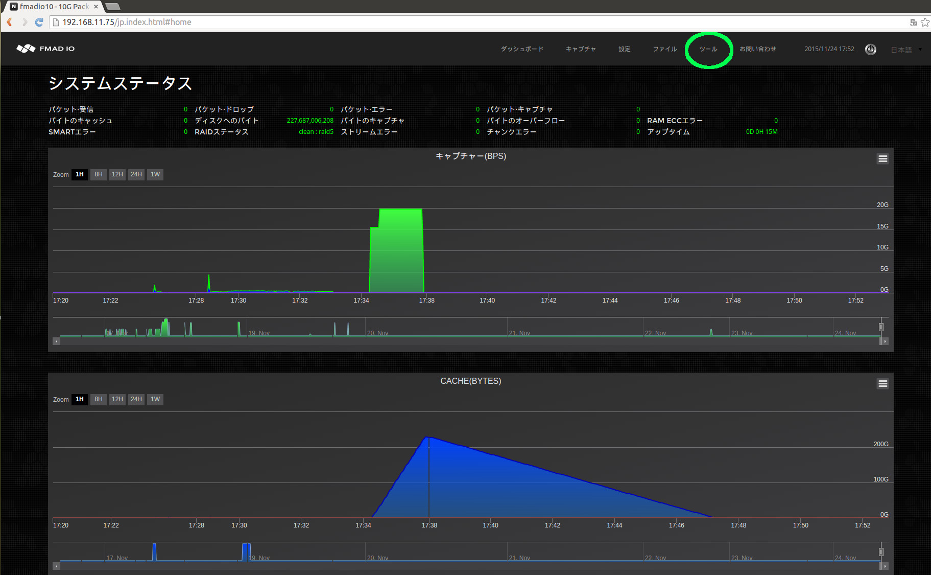Select the 1W zoom on the BPS chart

[x=155, y=174]
